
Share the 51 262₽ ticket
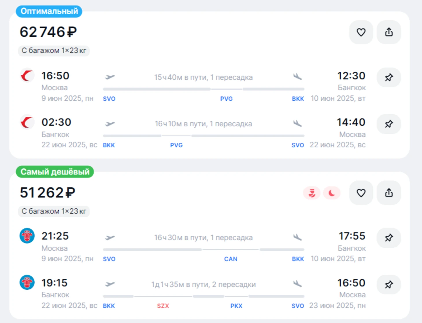coord(389,193)
